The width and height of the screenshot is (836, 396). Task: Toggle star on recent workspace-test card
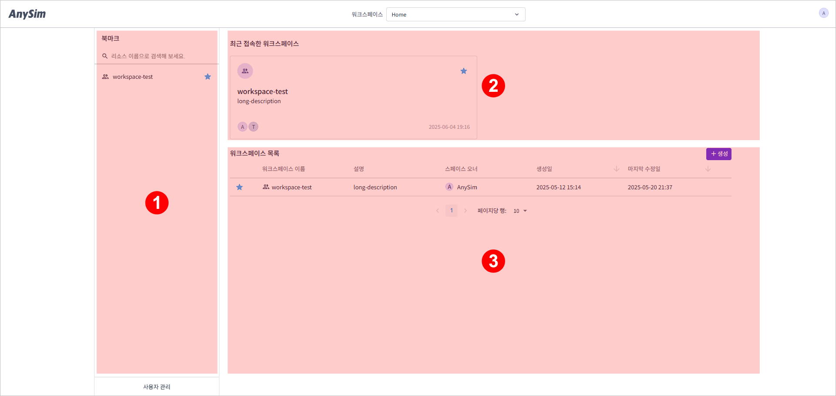click(464, 71)
